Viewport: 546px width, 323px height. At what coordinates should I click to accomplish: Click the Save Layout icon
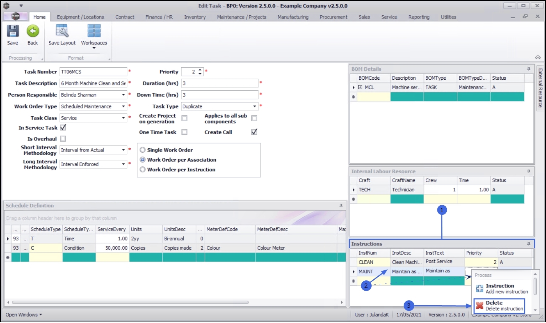[x=62, y=31]
